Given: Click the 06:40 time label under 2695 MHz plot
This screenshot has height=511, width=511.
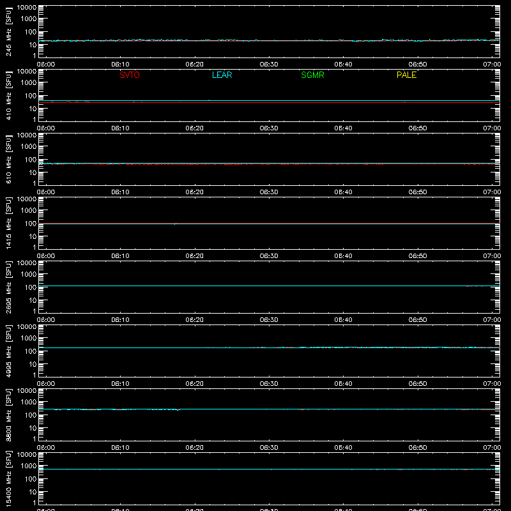Looking at the screenshot, I should point(343,320).
